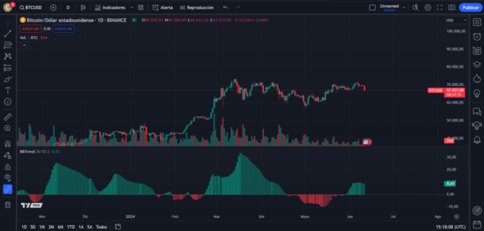Image resolution: width=484 pixels, height=231 pixels.
Task: Enter fullscreen mode
Action: coord(439,8)
